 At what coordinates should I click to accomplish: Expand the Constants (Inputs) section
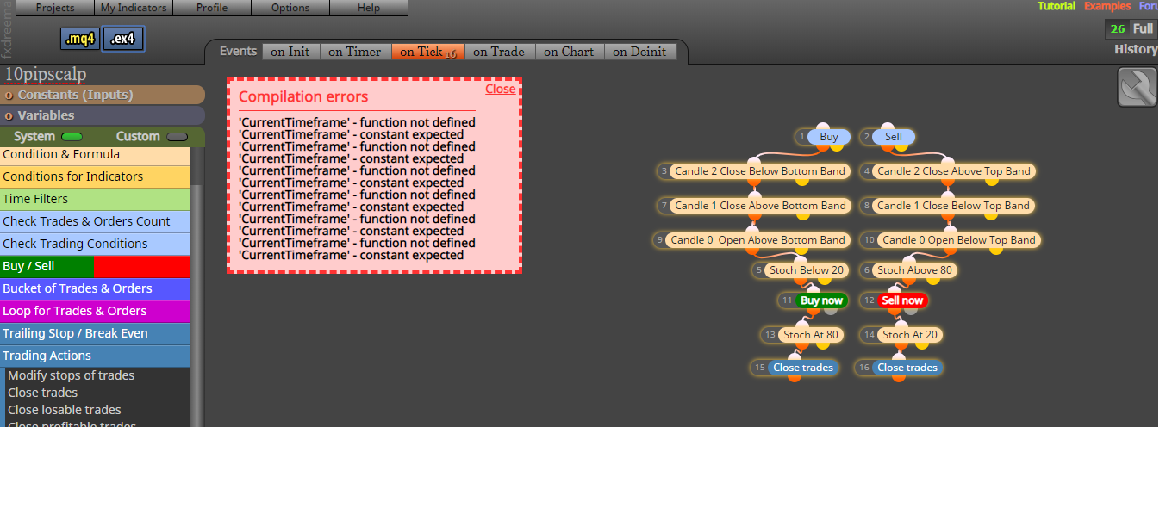(x=103, y=95)
